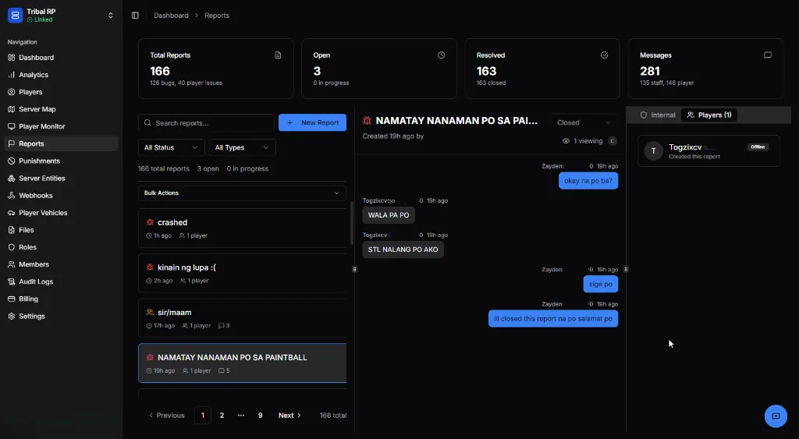Image resolution: width=799 pixels, height=439 pixels.
Task: Open the floating chat support button
Action: (776, 416)
